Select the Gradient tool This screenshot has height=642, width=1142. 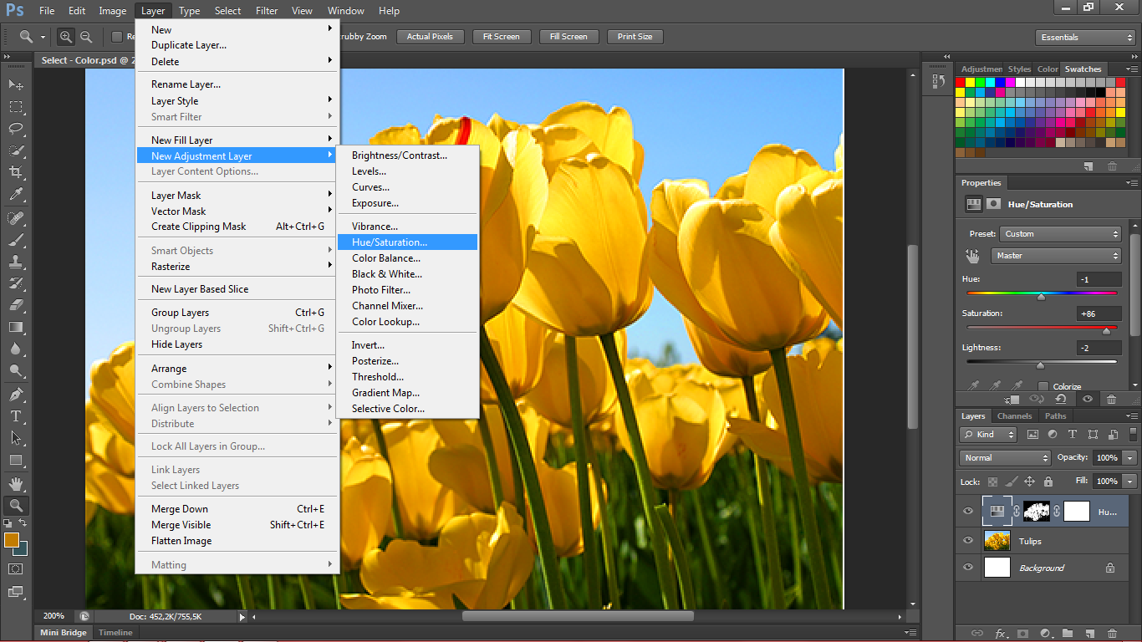16,327
